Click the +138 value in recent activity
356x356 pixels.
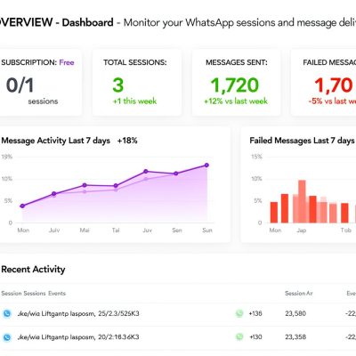pos(255,313)
